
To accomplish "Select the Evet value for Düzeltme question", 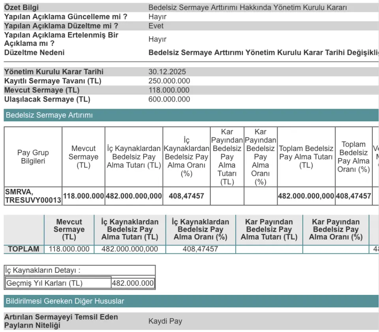I will pos(156,26).
